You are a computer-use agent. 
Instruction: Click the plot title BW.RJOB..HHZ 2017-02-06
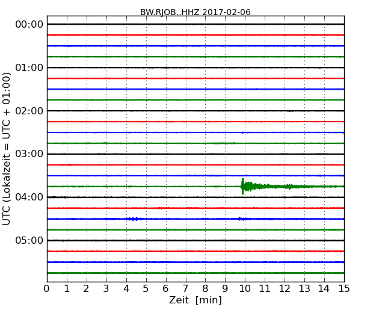pos(195,12)
